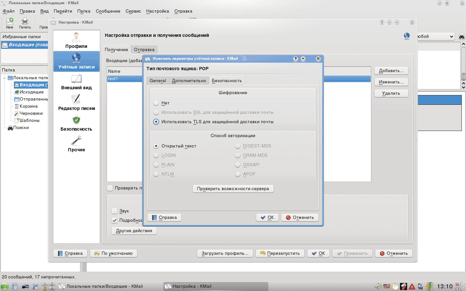Click context help icon in Настройка title bar
466x291 pixels.
pyautogui.click(x=382, y=22)
